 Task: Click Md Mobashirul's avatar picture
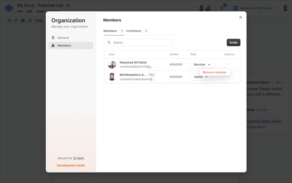[112, 77]
